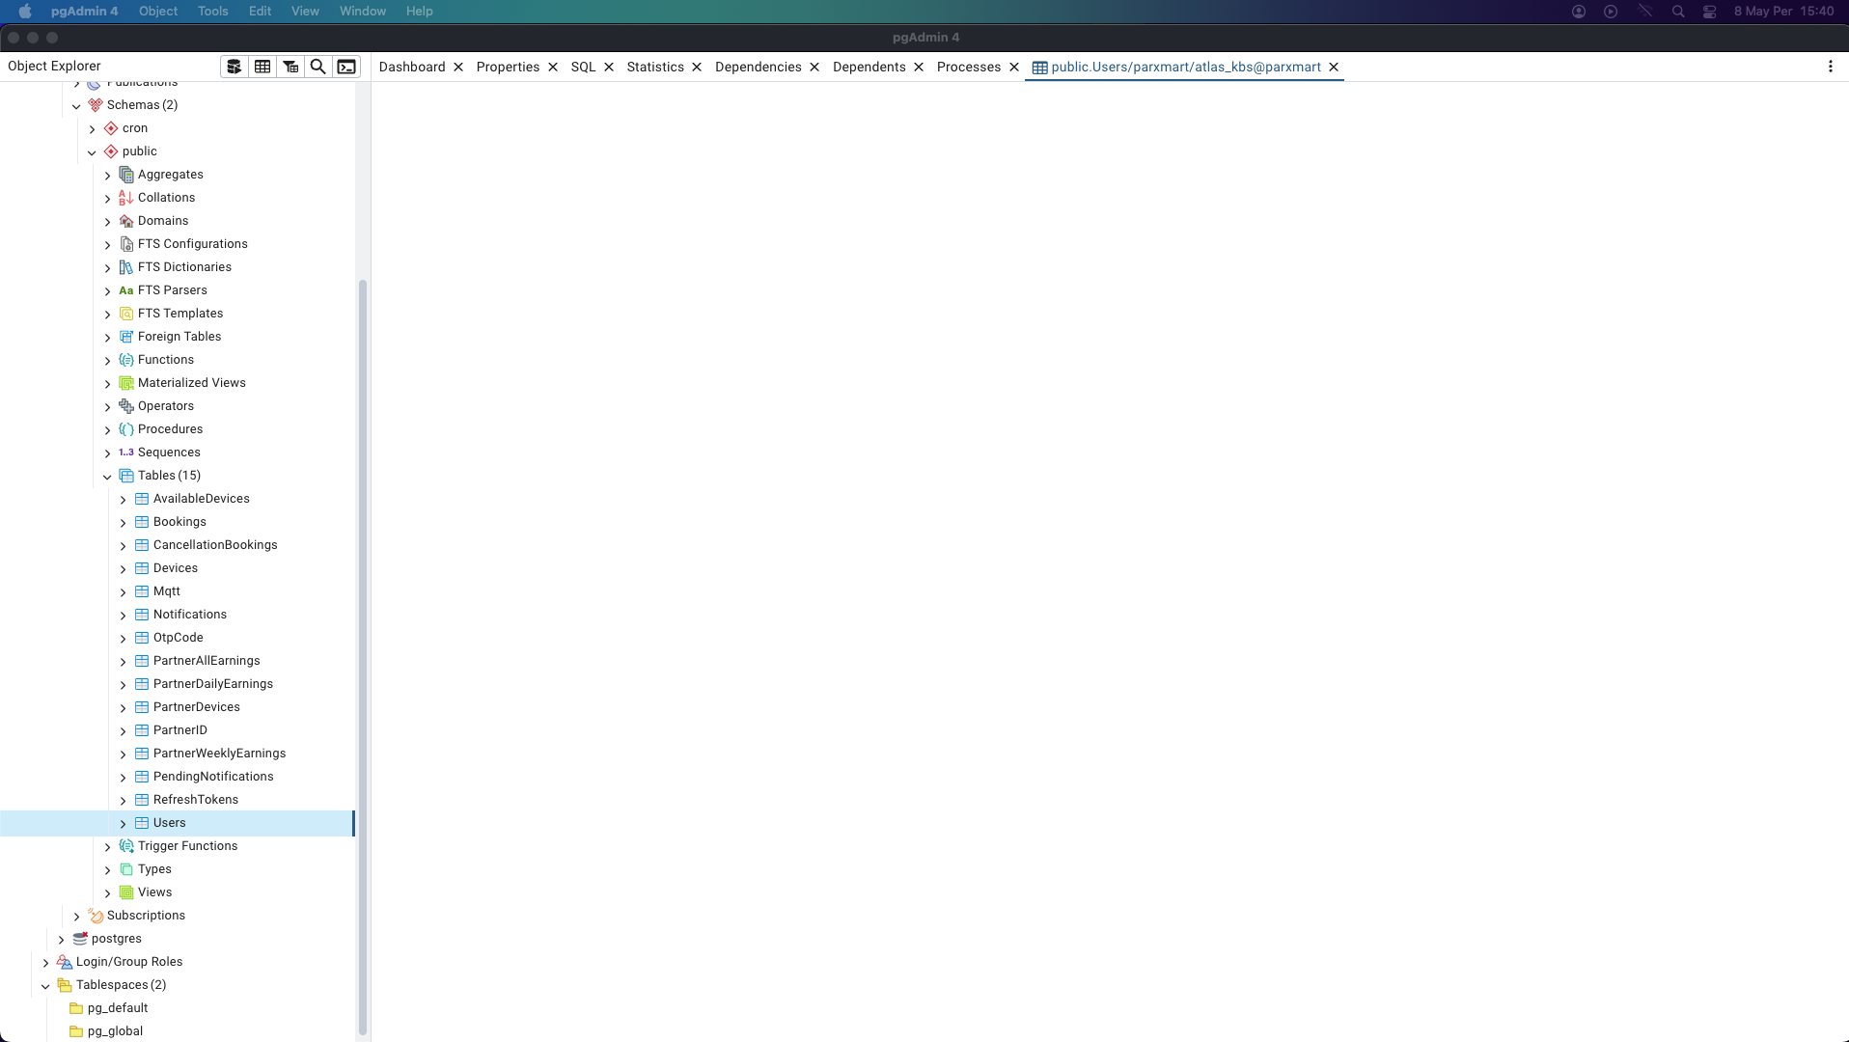Expand the Users table node
1849x1042 pixels.
pos(123,823)
